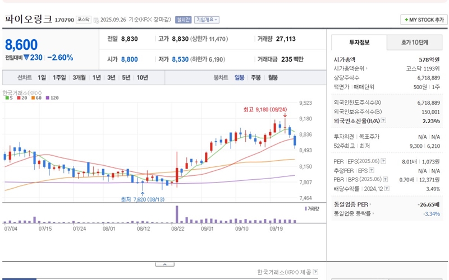The height and width of the screenshot is (280, 449).
Task: Click the 시가총액 value 578억원
Action: 429,60
